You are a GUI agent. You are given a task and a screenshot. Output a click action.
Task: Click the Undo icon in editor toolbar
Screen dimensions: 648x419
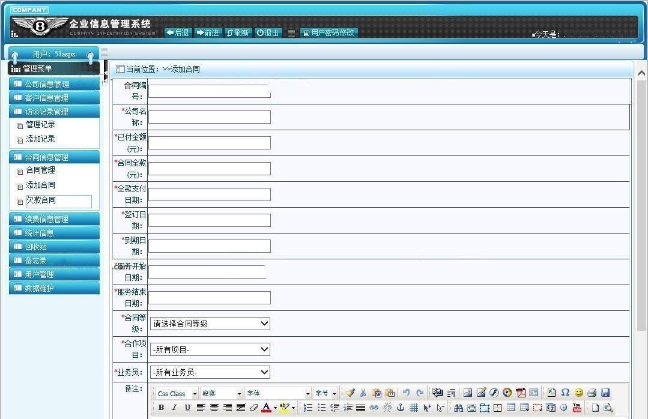tap(407, 393)
